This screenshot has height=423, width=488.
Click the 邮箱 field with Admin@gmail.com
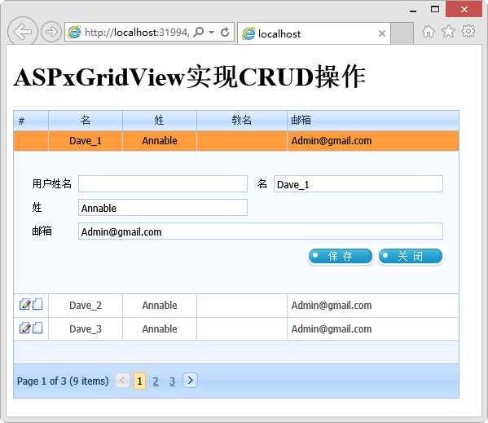261,231
